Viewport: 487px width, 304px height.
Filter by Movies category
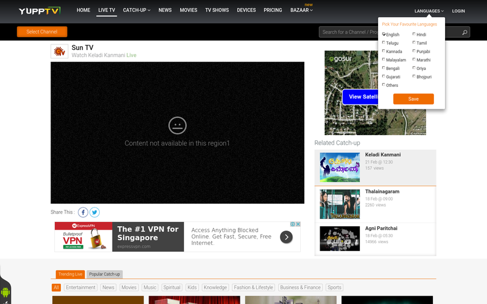tap(129, 288)
